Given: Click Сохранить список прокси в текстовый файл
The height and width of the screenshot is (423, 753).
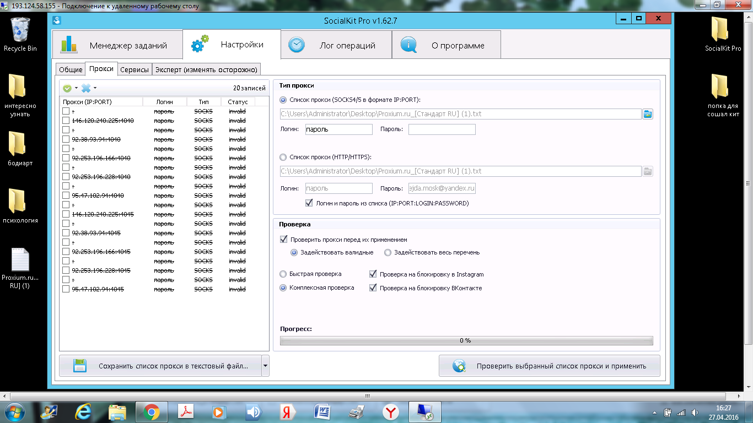Looking at the screenshot, I should coord(160,366).
